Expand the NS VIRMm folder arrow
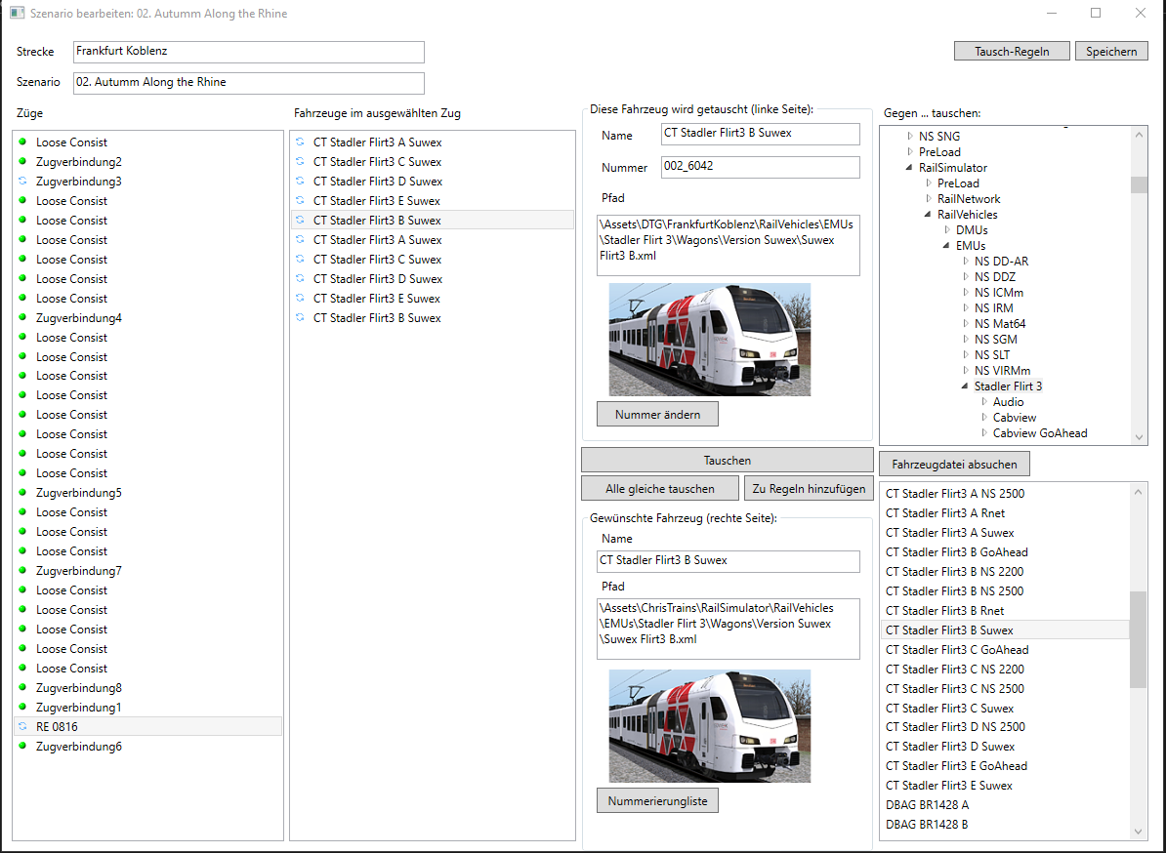 click(966, 371)
